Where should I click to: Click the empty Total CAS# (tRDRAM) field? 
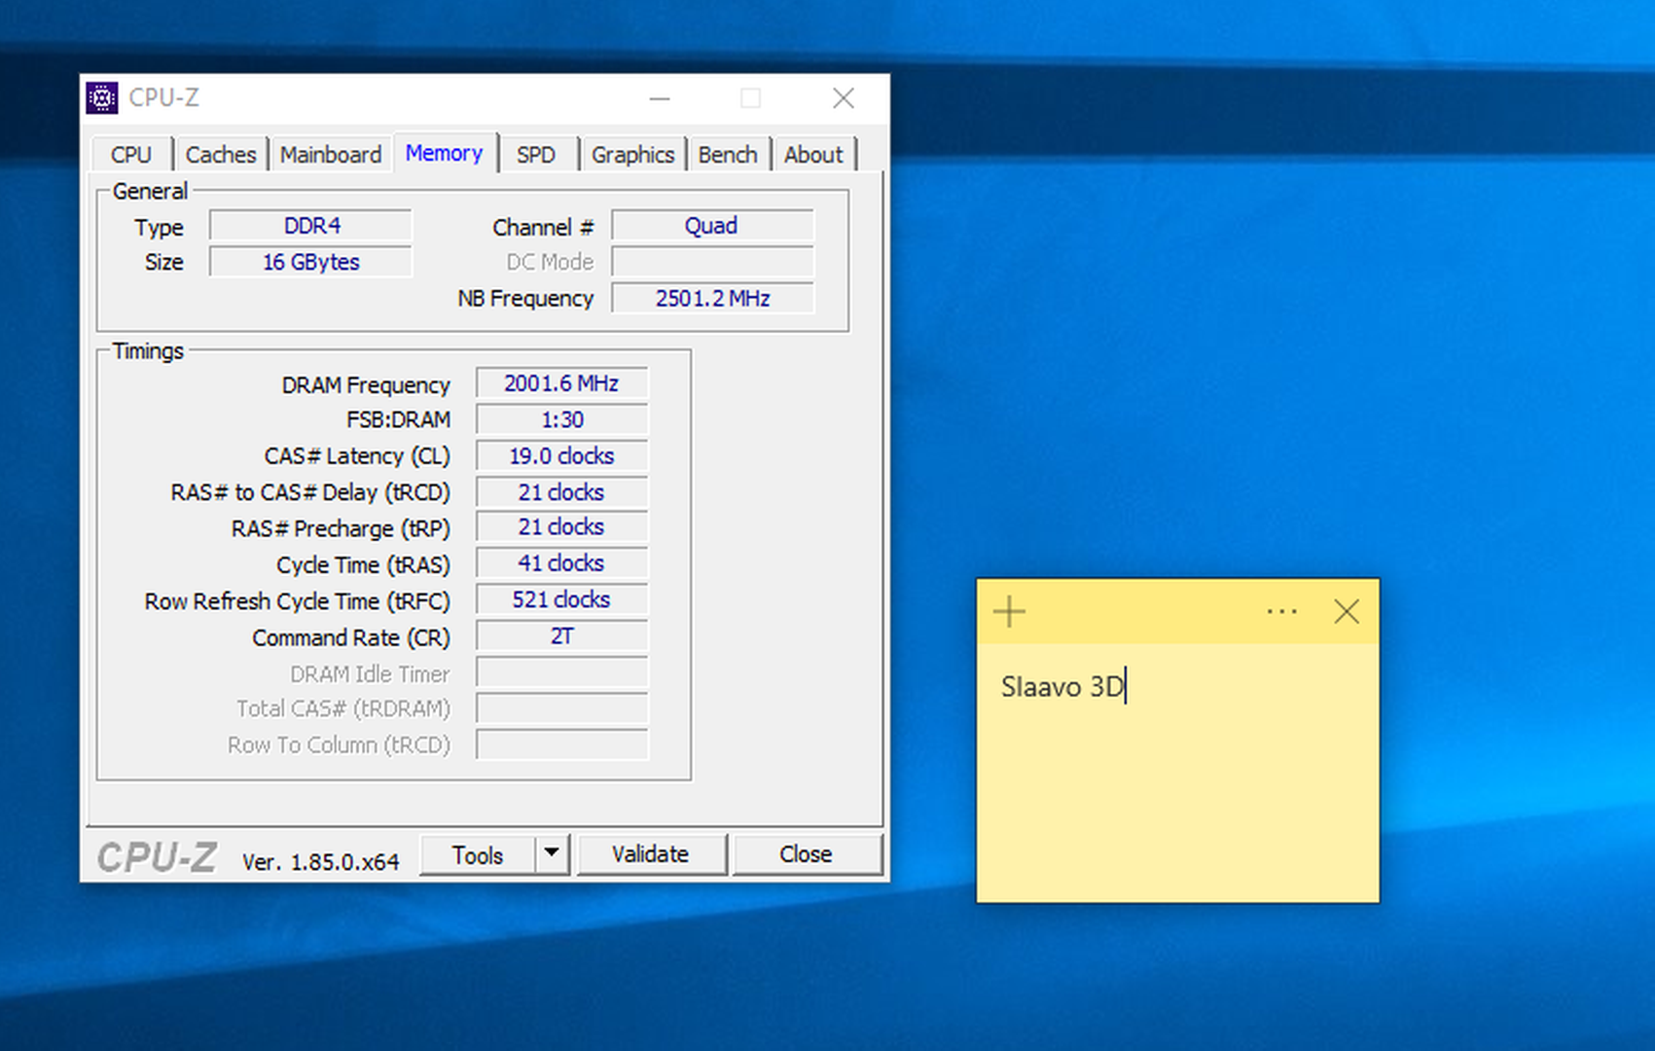pyautogui.click(x=561, y=708)
